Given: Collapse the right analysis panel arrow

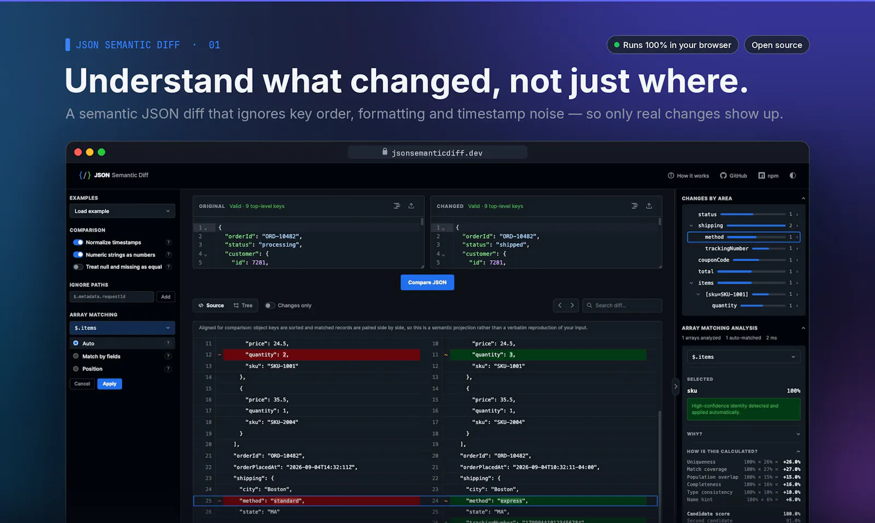Looking at the screenshot, I should coord(675,386).
